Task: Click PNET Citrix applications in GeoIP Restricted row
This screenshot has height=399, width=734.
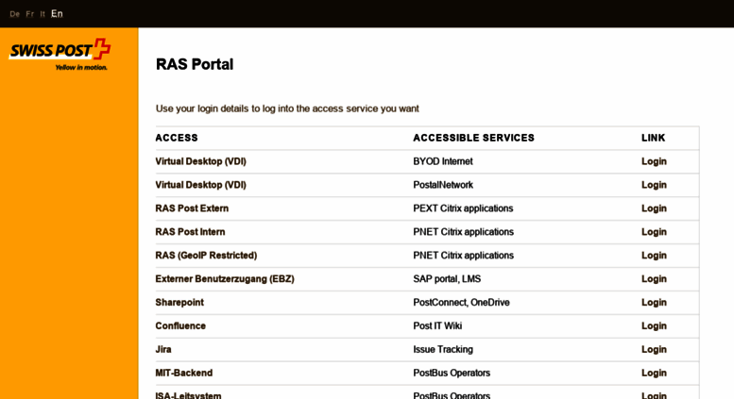Action: click(463, 255)
